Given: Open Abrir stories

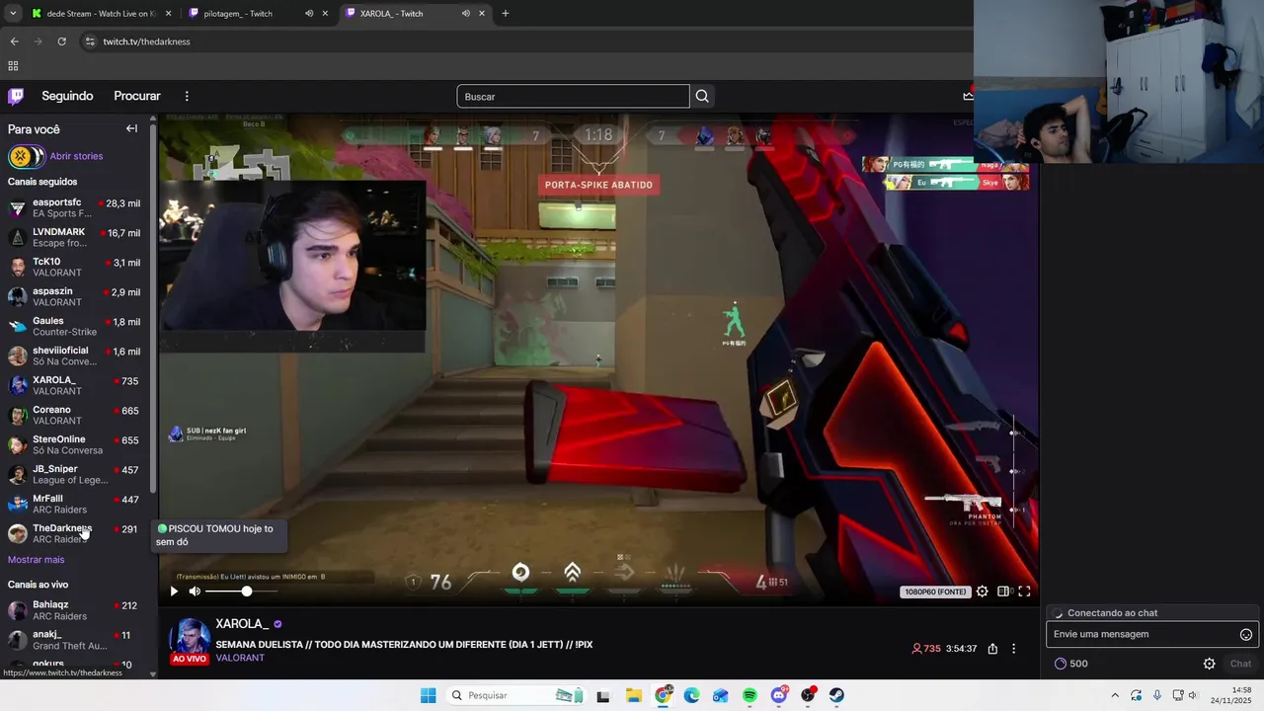Looking at the screenshot, I should point(76,156).
